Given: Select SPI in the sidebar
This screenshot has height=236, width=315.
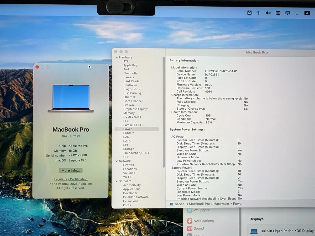Looking at the screenshot, I should point(125,145).
